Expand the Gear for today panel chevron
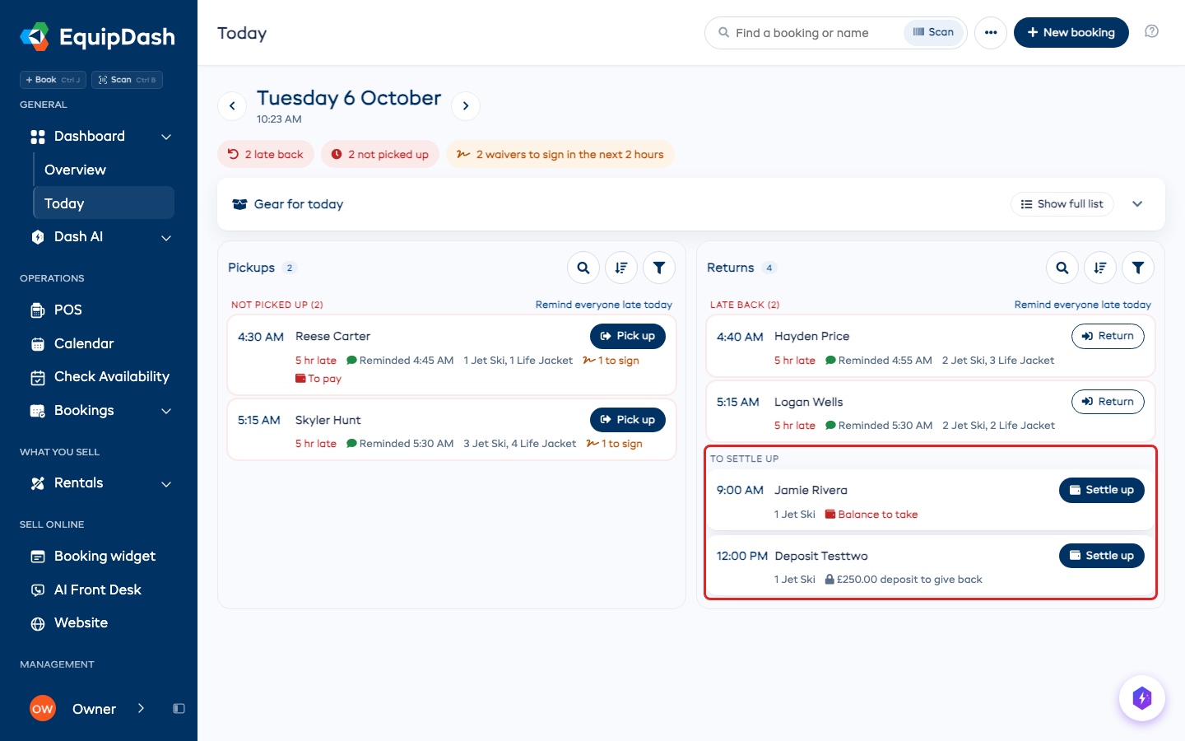Screen dimensions: 1185x741 (1137, 204)
